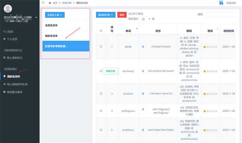This screenshot has width=242, height=143.
Task: Click the home icon in breadcrumb
Action: point(50,3)
